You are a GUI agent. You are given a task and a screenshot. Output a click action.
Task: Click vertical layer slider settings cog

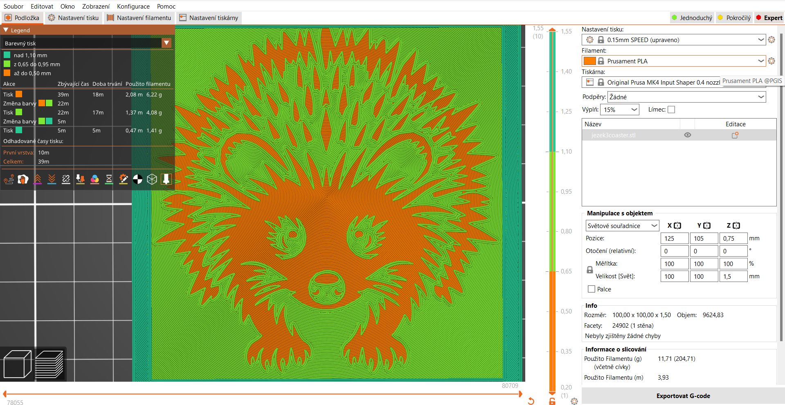tap(574, 401)
